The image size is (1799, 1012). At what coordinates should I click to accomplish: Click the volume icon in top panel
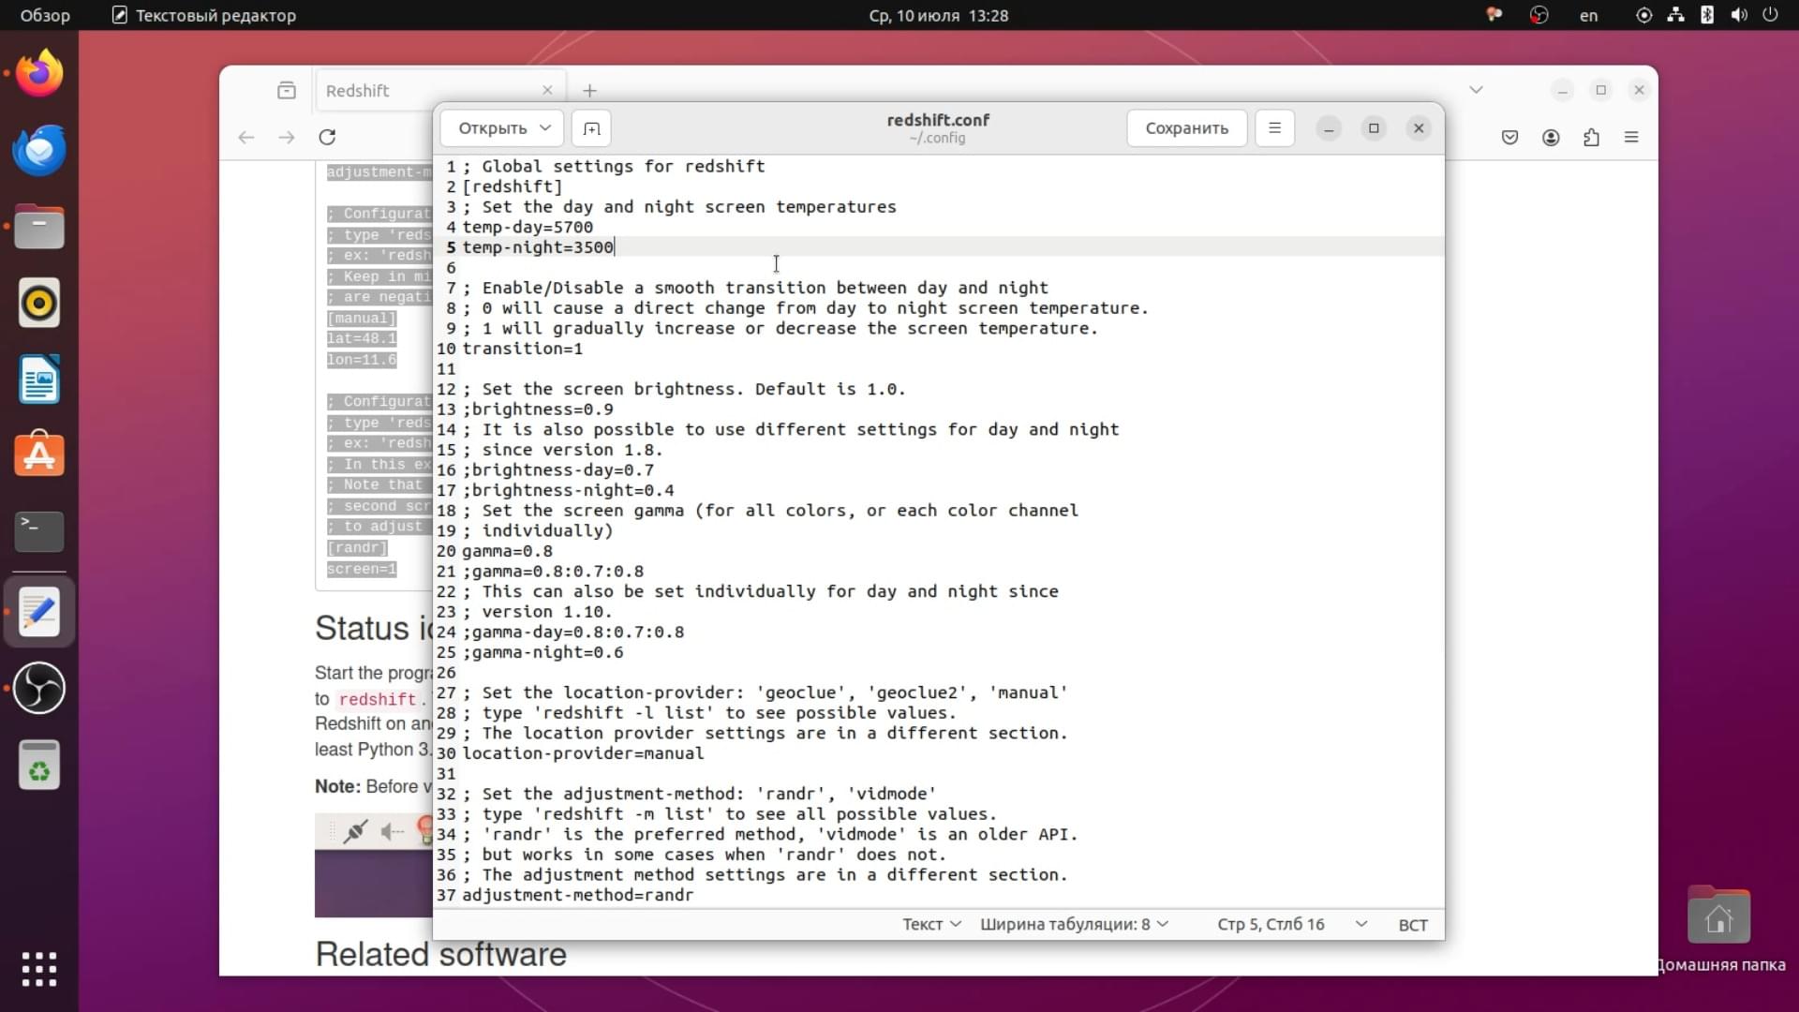pos(1739,15)
